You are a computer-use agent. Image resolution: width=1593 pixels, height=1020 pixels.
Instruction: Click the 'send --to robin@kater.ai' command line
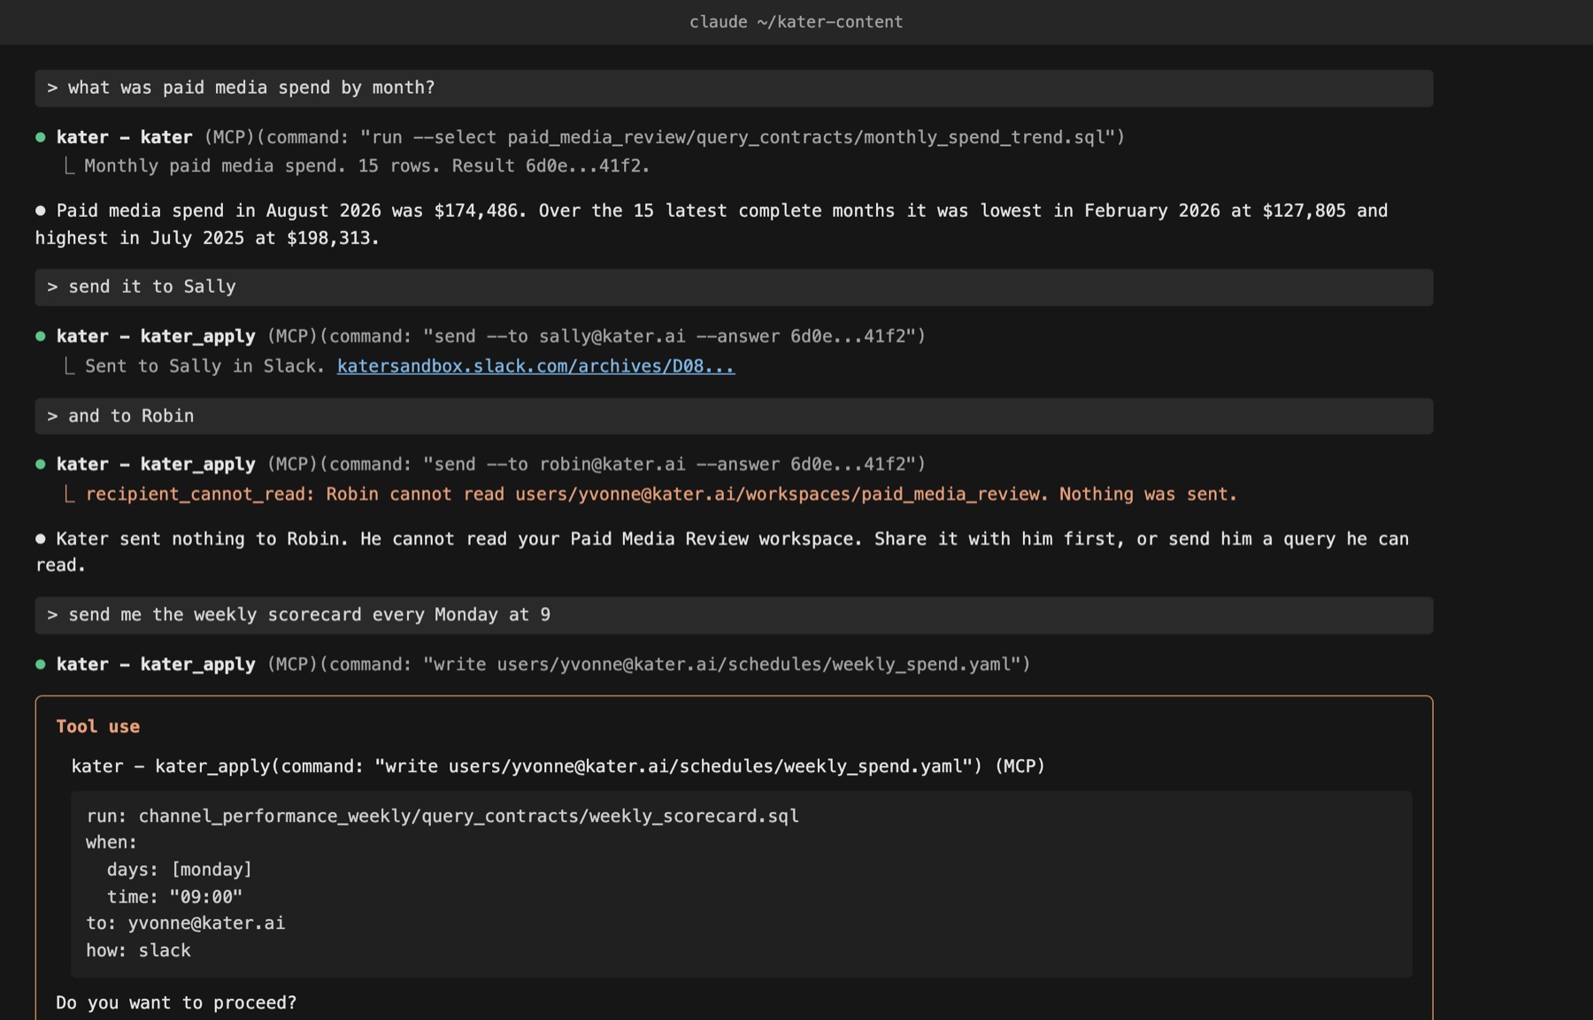491,464
